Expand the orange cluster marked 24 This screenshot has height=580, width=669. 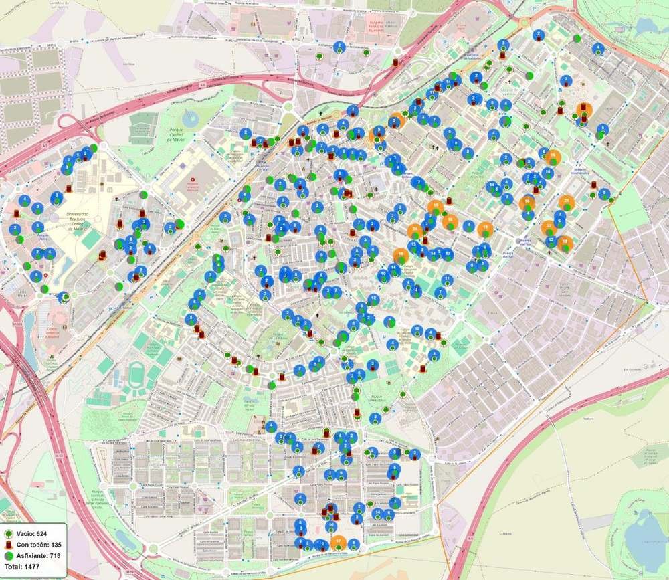tap(415, 231)
